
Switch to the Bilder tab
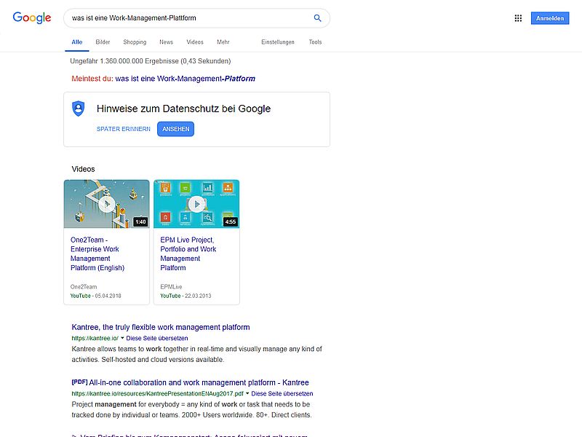[103, 42]
